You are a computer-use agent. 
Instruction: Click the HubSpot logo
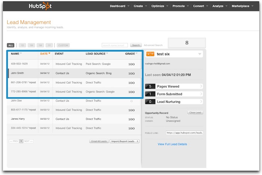tap(40, 6)
